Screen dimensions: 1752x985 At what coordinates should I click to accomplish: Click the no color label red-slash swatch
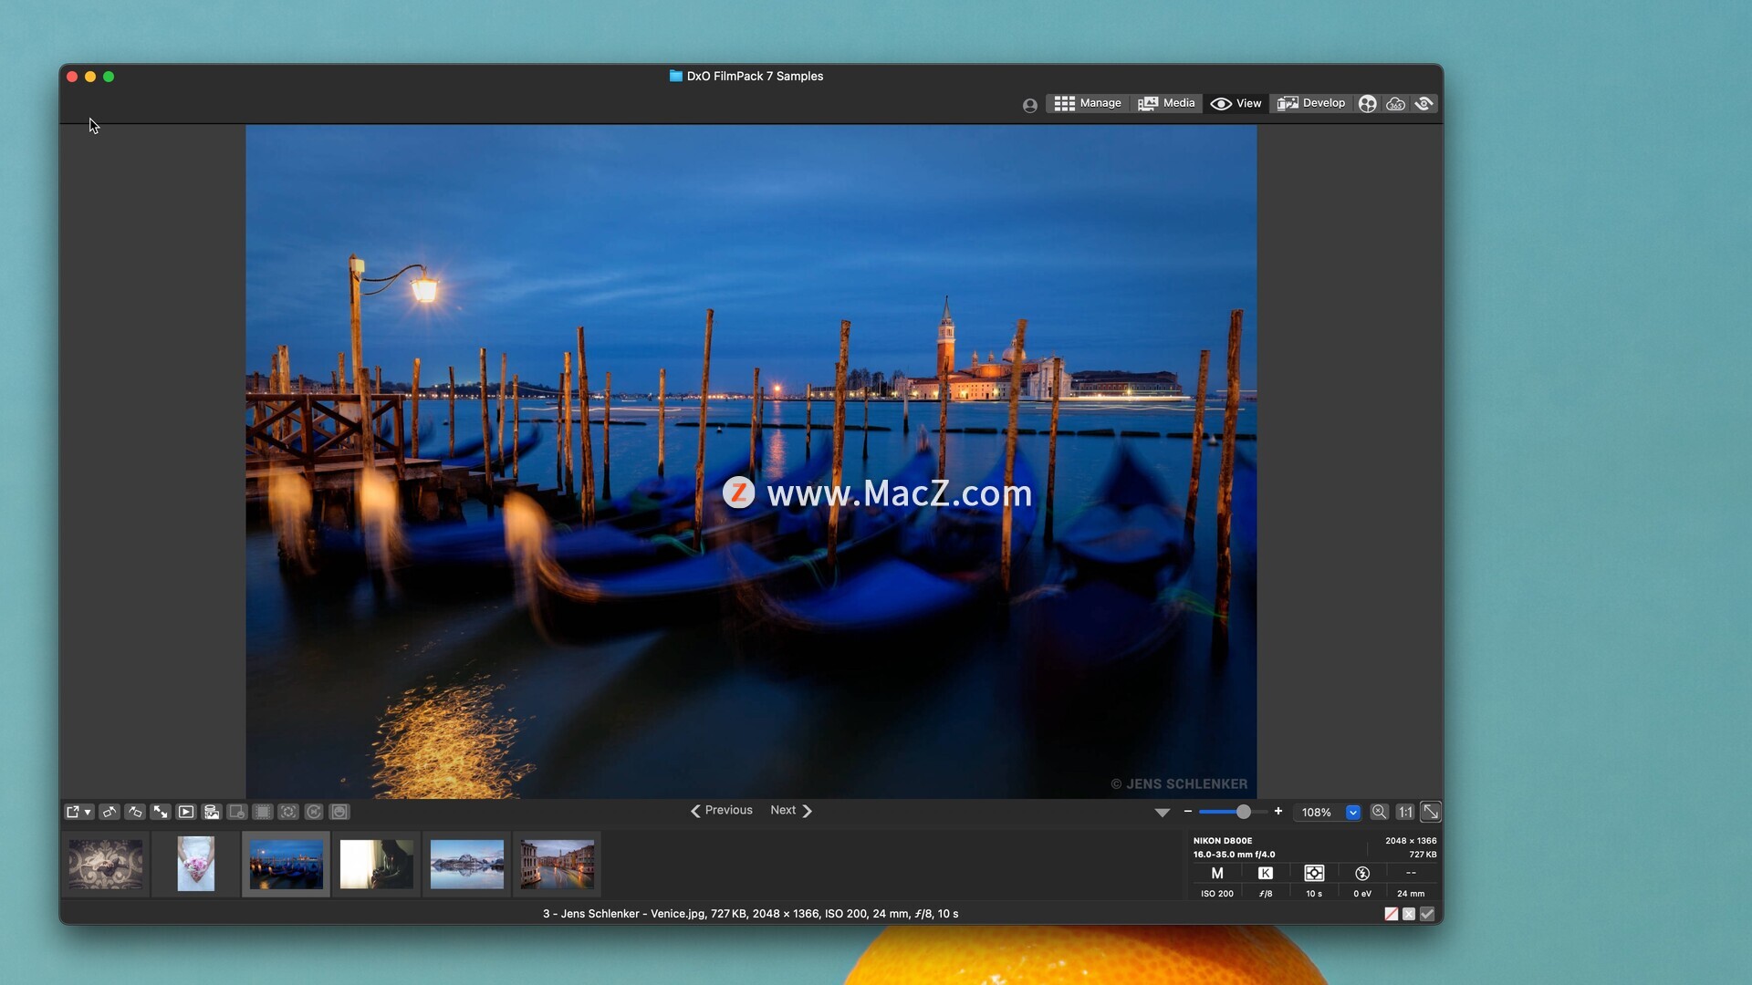[1391, 914]
